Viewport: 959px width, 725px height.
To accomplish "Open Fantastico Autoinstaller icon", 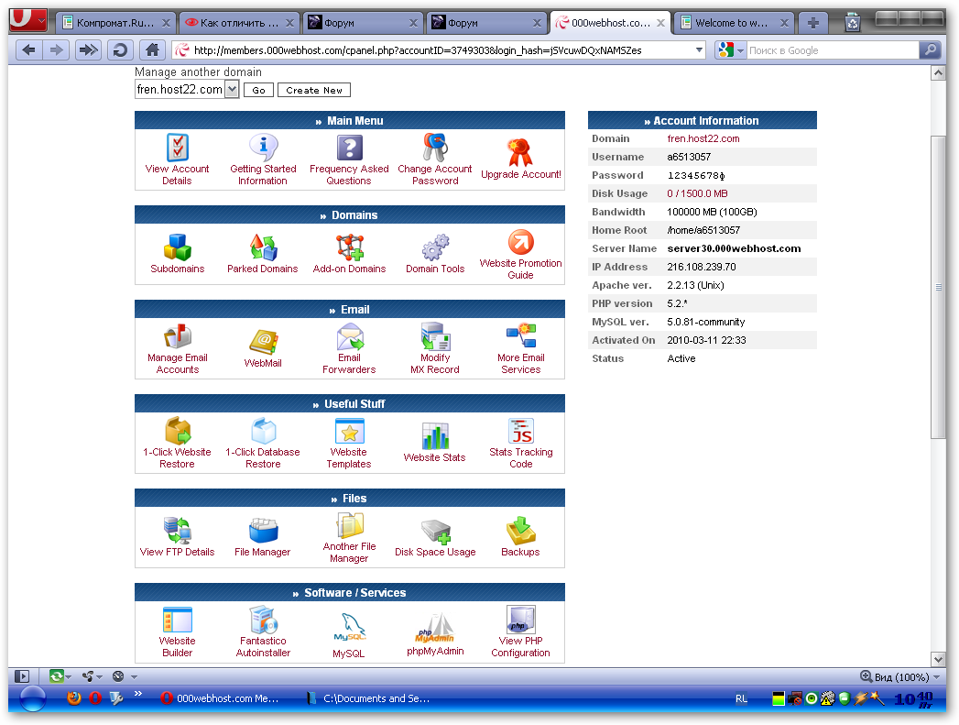I will point(263,621).
